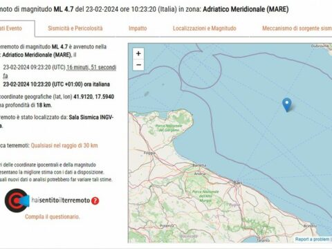Click the hai sentito il terremoto logo
The height and width of the screenshot is (249, 332).
(17, 201)
